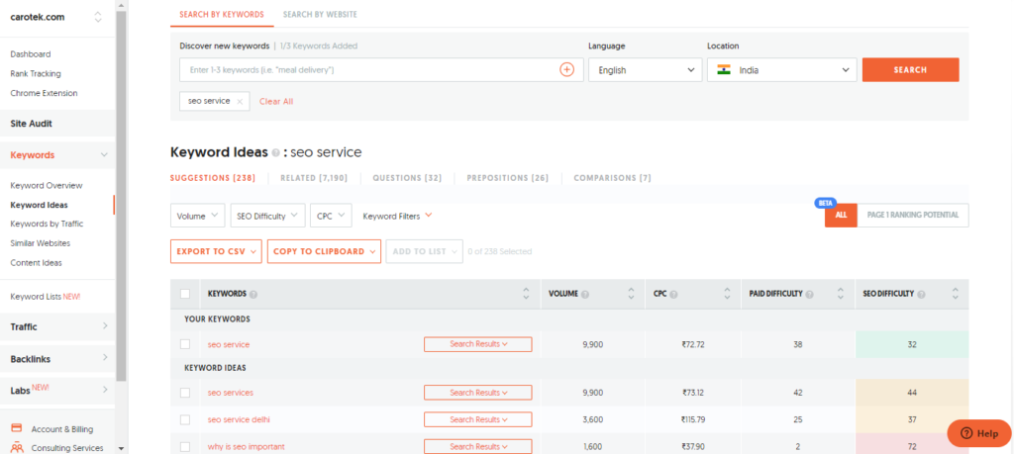The width and height of the screenshot is (1014, 454).
Task: Open the Questions [32] tab
Action: click(407, 178)
